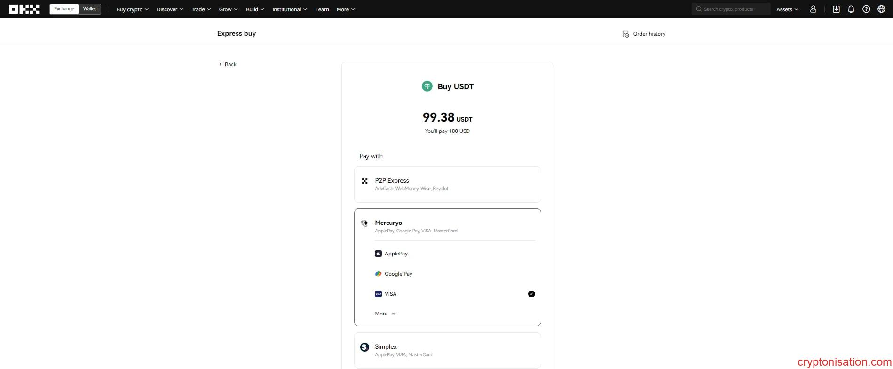Go Back to previous step
The image size is (893, 369).
(x=228, y=64)
